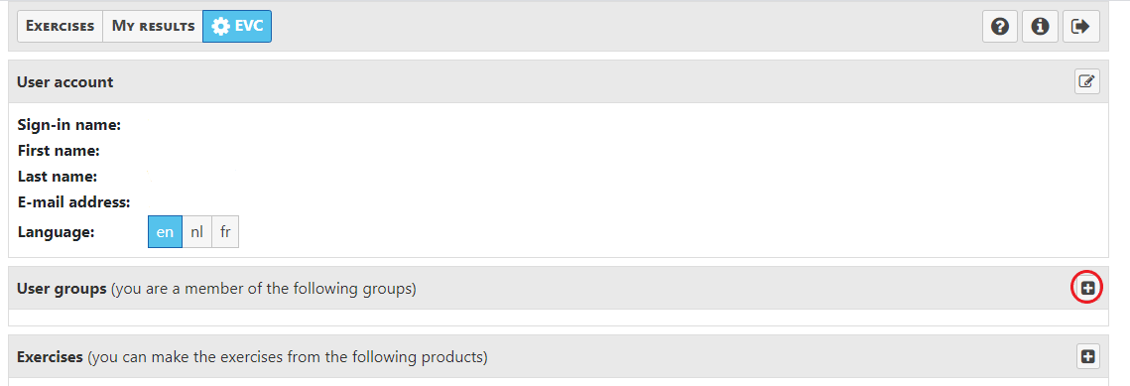Click the Last name label
The width and height of the screenshot is (1130, 386).
[57, 177]
